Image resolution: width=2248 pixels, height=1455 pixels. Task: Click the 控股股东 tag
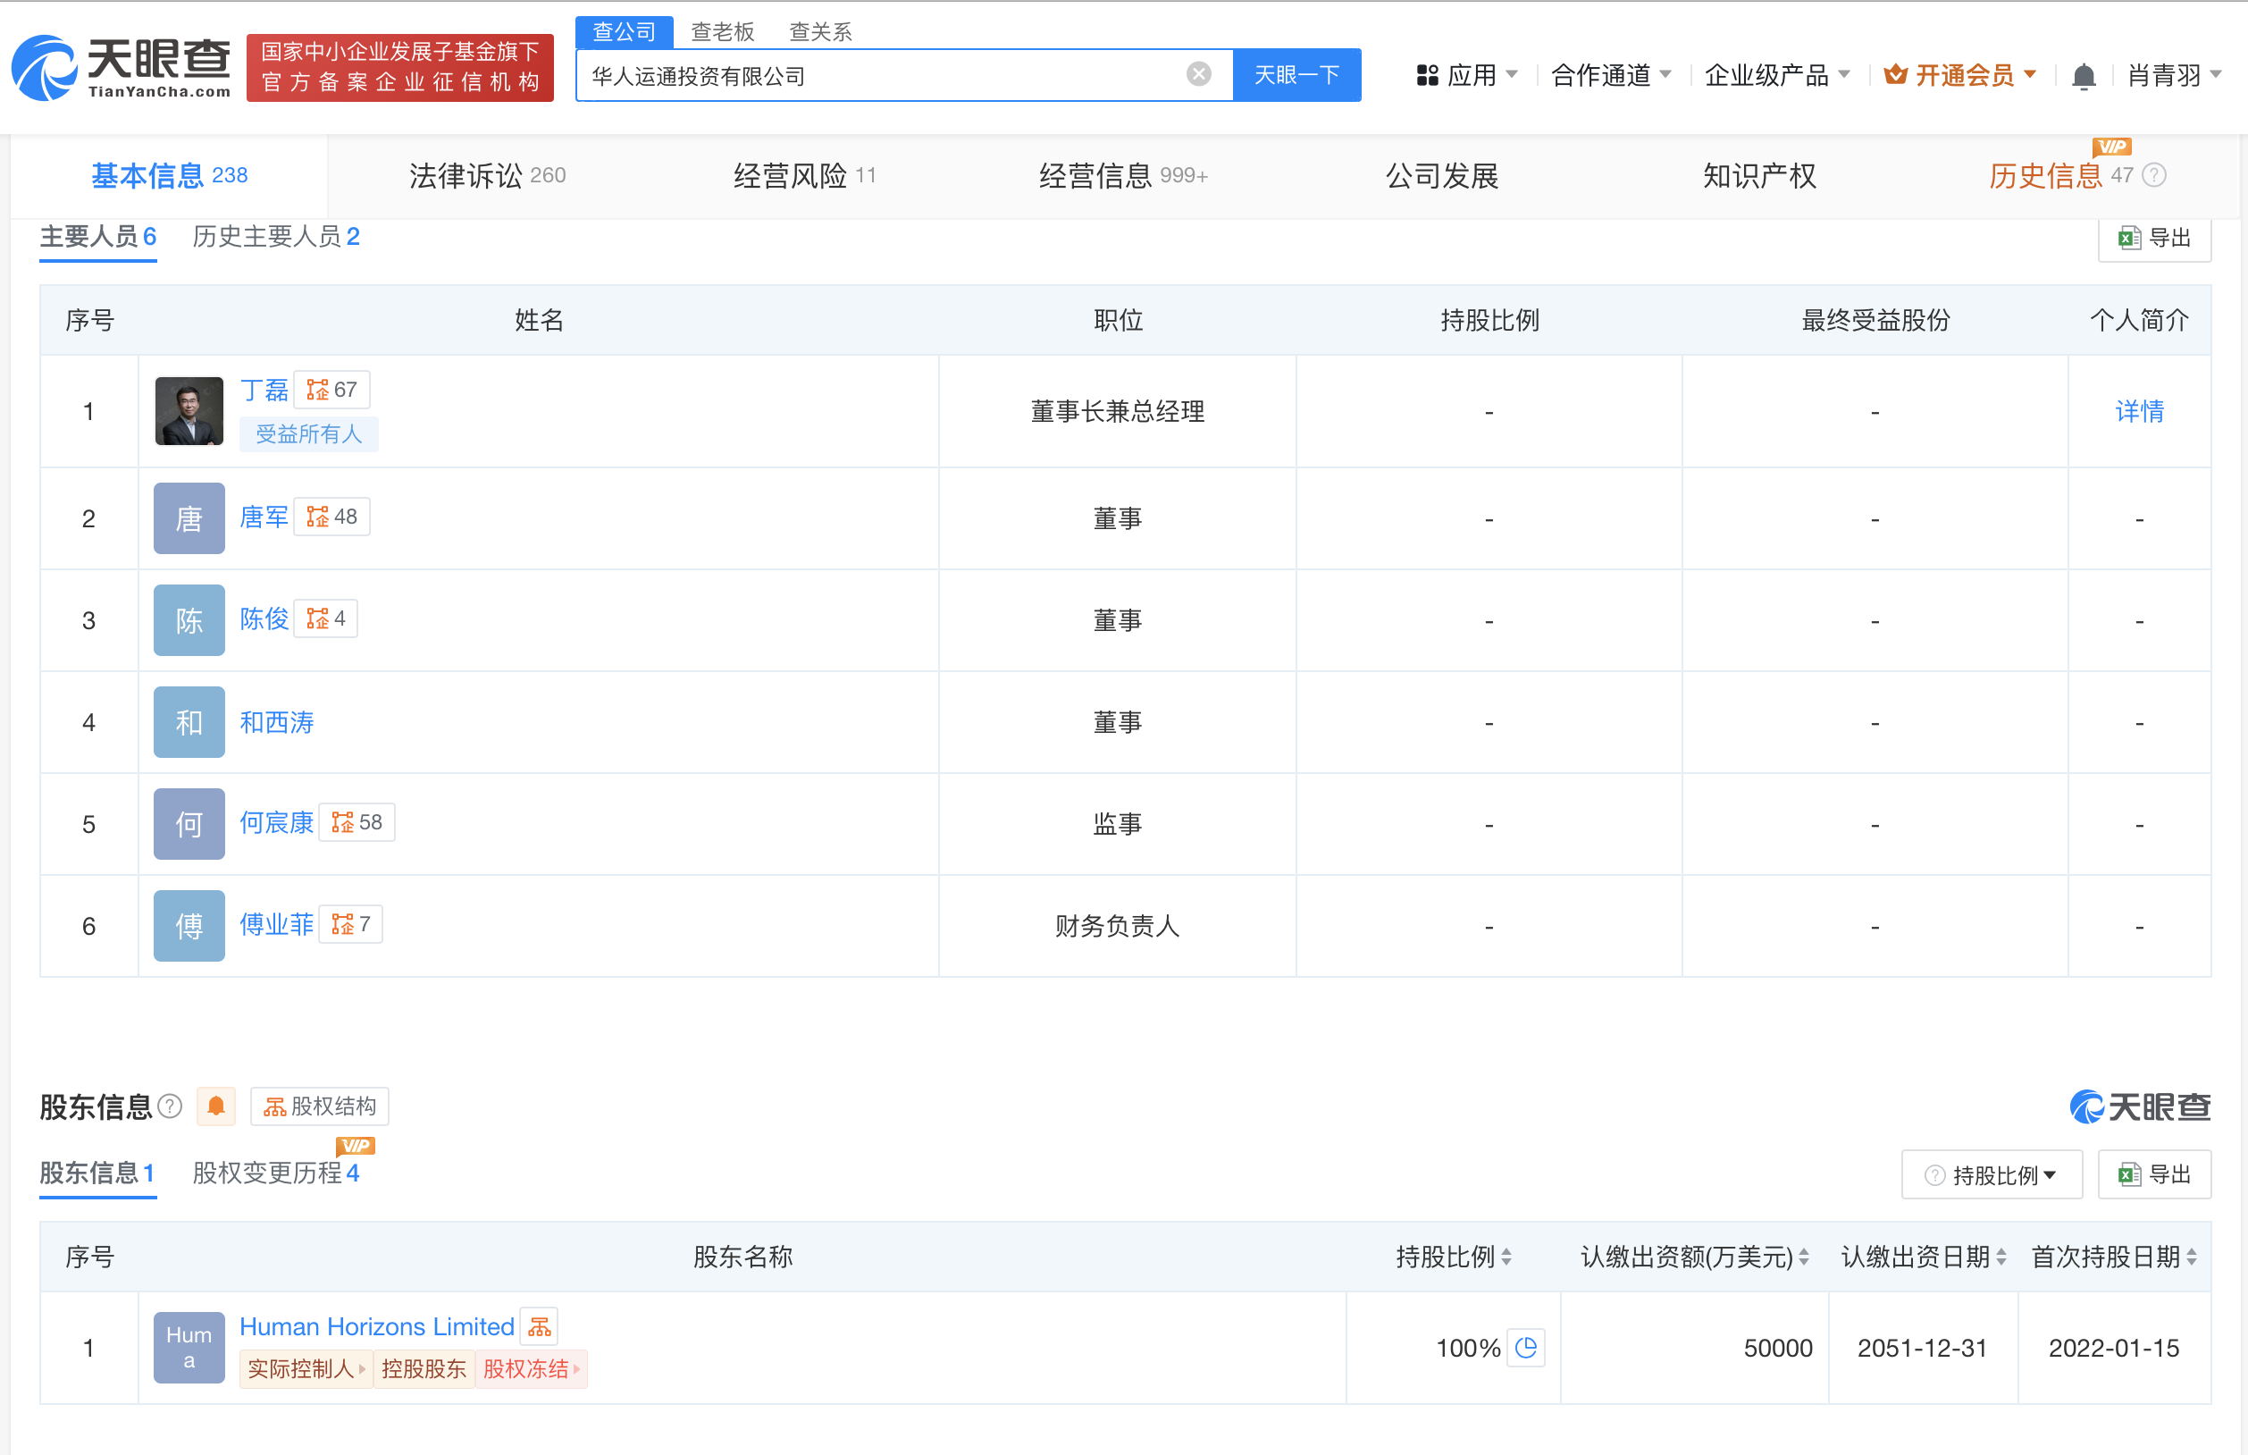424,1368
